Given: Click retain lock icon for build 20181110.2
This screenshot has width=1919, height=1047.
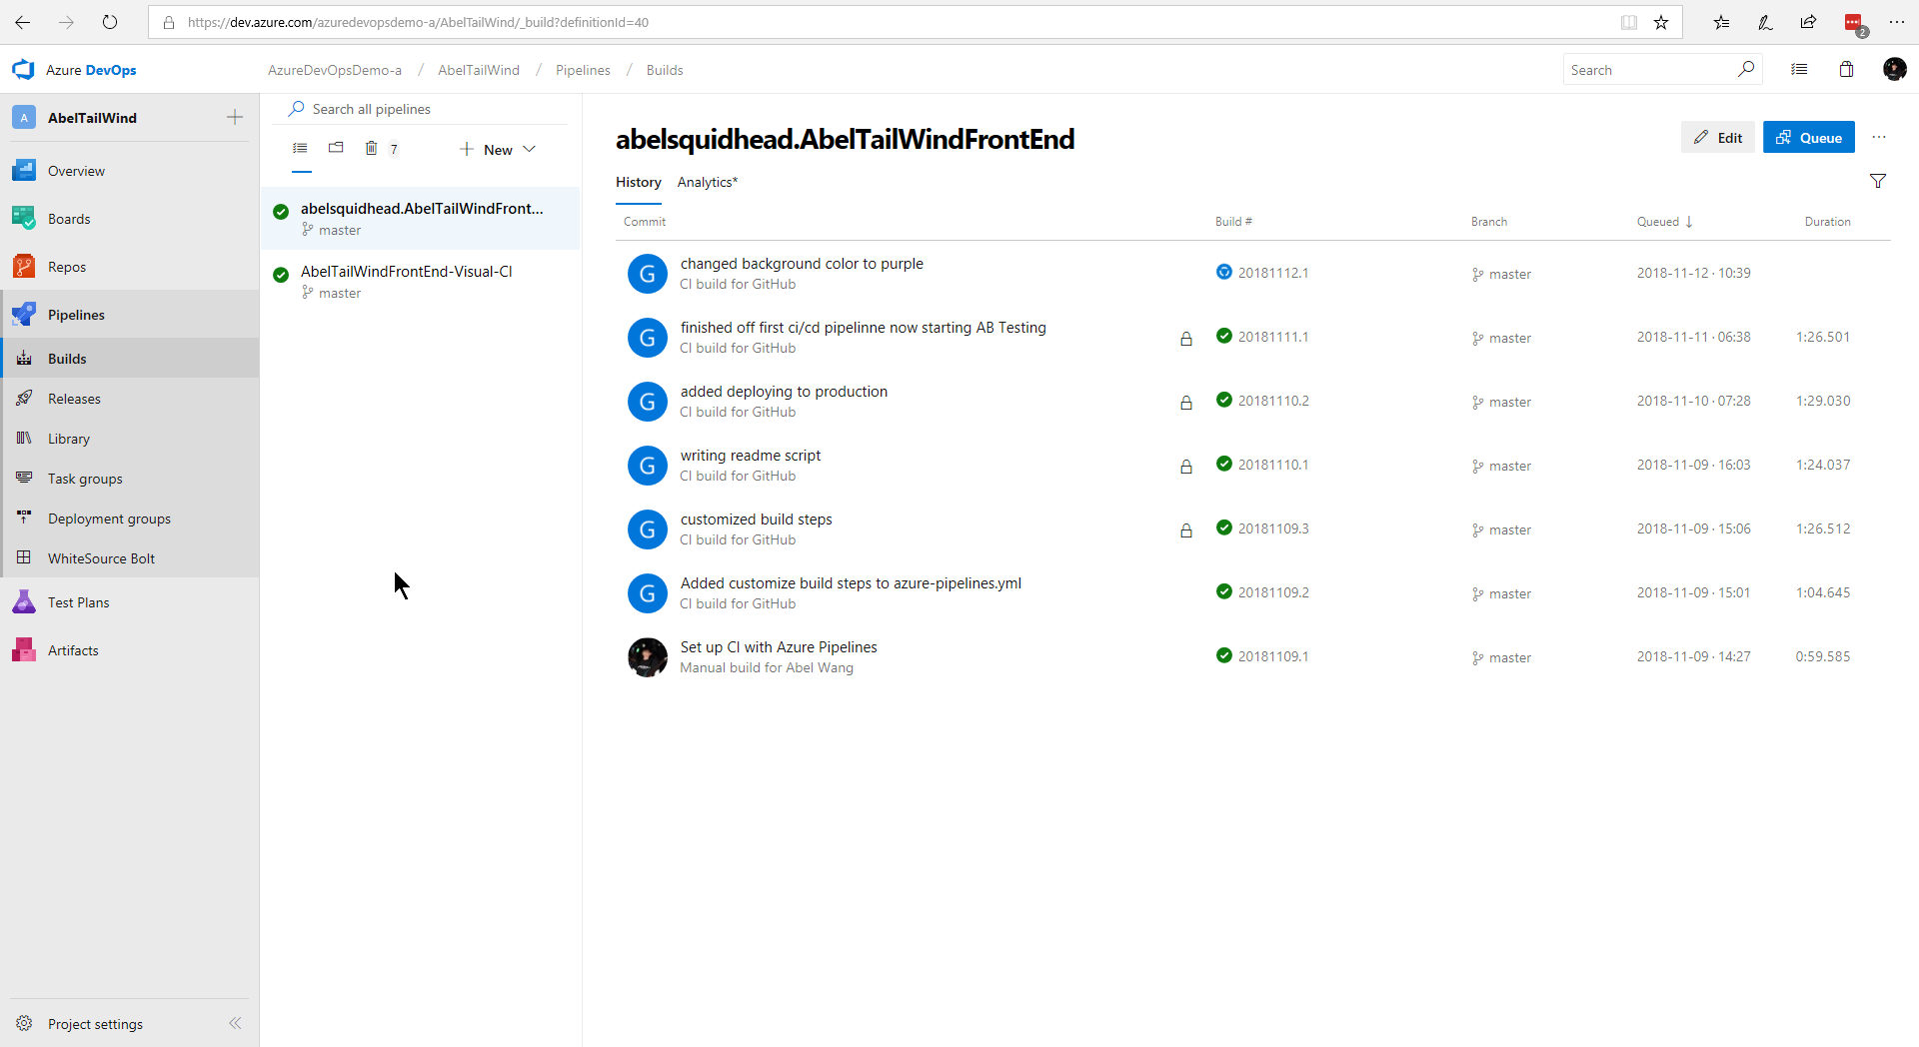Looking at the screenshot, I should pos(1186,403).
